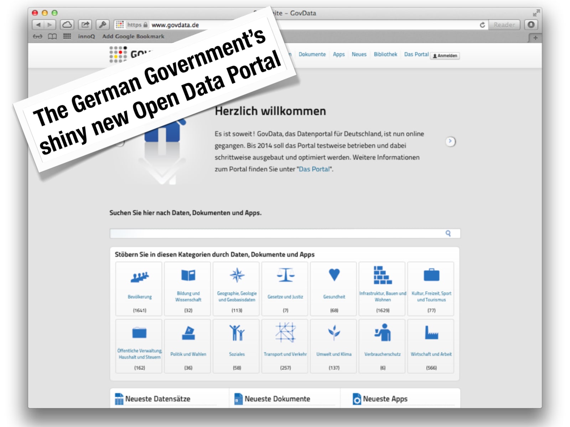Click the browser forward arrow button
The height and width of the screenshot is (427, 570).
(x=50, y=25)
